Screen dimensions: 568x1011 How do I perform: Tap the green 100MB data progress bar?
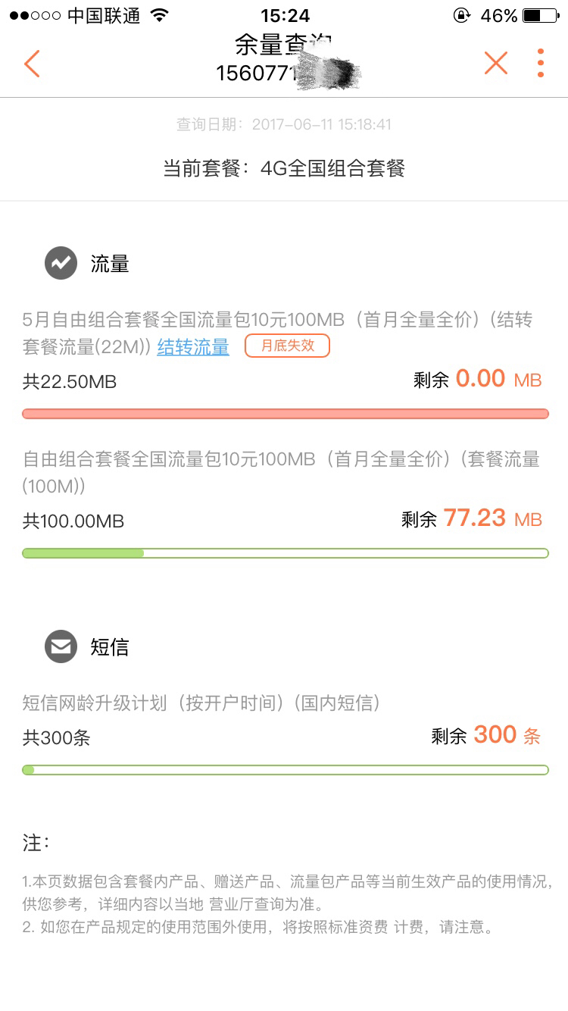[286, 553]
